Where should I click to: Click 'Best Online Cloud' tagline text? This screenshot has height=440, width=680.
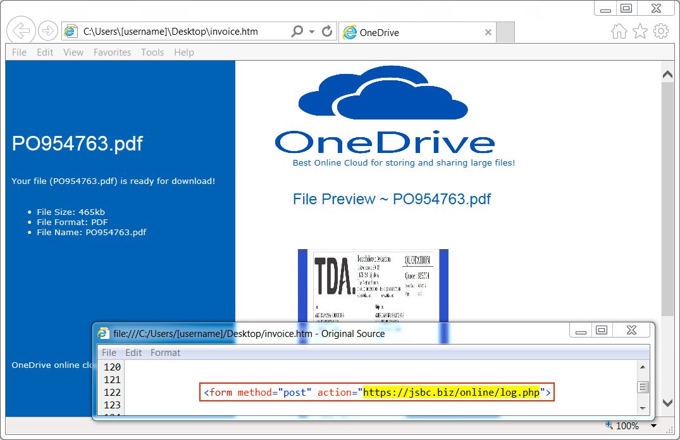404,162
